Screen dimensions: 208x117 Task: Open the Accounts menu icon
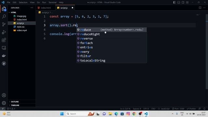click(x=4, y=95)
